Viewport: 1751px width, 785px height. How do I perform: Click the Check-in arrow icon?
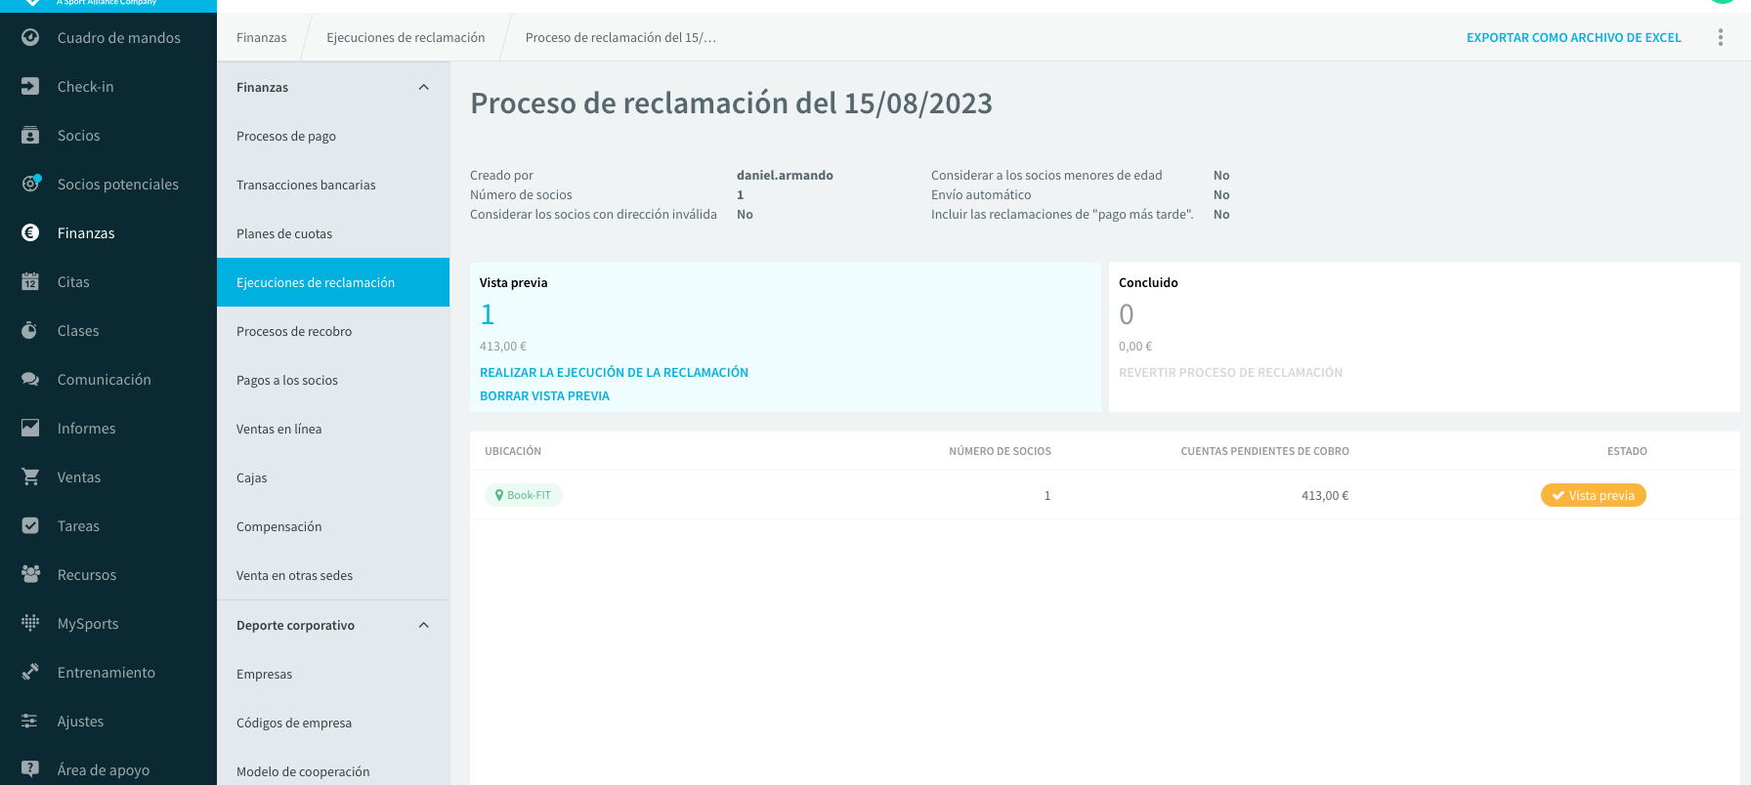pyautogui.click(x=30, y=86)
